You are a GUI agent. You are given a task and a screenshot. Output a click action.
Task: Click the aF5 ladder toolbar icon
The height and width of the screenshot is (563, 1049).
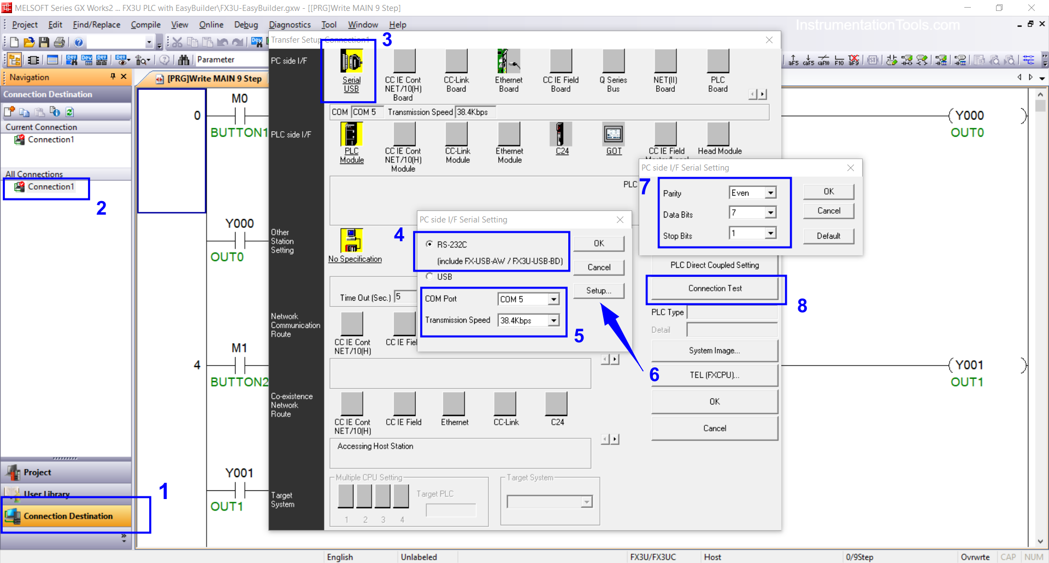click(x=793, y=60)
